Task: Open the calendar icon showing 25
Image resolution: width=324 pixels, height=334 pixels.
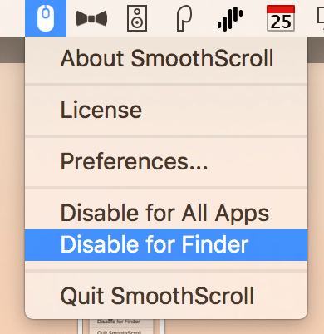Action: [x=281, y=18]
